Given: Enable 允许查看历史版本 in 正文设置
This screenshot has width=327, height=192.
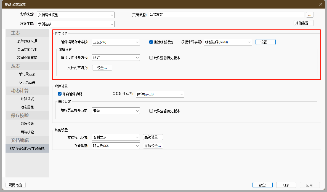Looking at the screenshot, I should click(151, 58).
